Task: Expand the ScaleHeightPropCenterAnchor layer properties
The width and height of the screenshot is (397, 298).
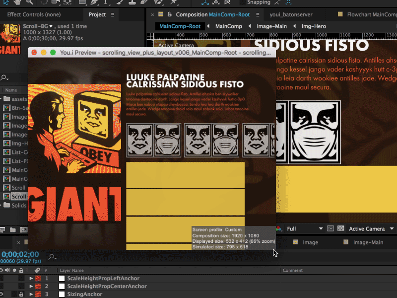Action: click(31, 287)
